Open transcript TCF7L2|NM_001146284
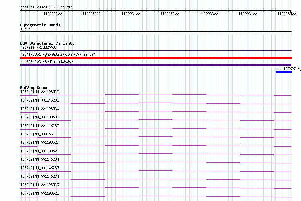This screenshot has width=301, height=201. (40, 159)
